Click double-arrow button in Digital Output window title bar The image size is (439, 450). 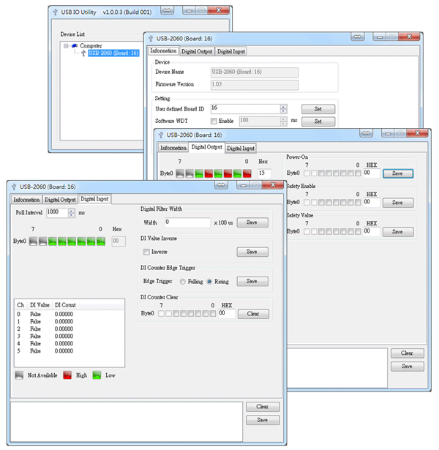pos(366,133)
